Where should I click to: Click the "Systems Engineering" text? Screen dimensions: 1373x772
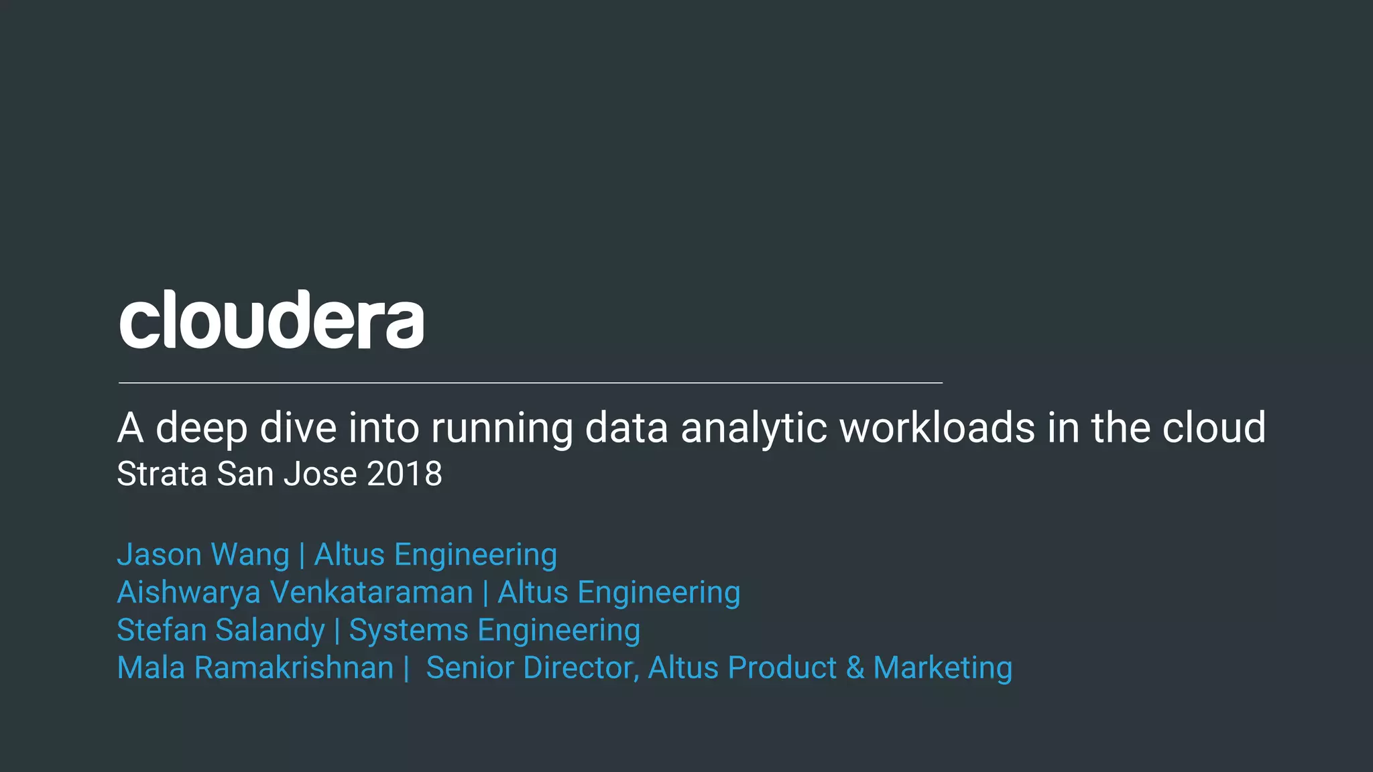[495, 631]
